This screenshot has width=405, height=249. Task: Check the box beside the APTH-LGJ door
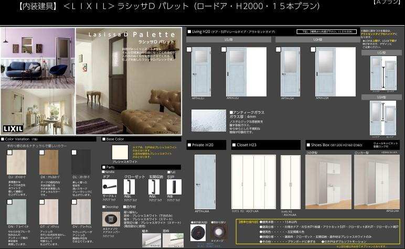coord(189,49)
